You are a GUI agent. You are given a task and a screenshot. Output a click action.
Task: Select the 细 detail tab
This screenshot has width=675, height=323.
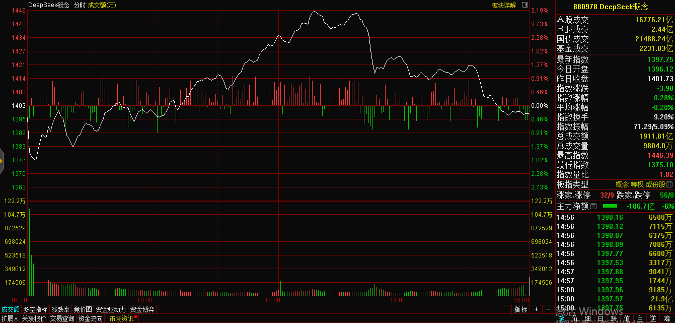coord(588,318)
